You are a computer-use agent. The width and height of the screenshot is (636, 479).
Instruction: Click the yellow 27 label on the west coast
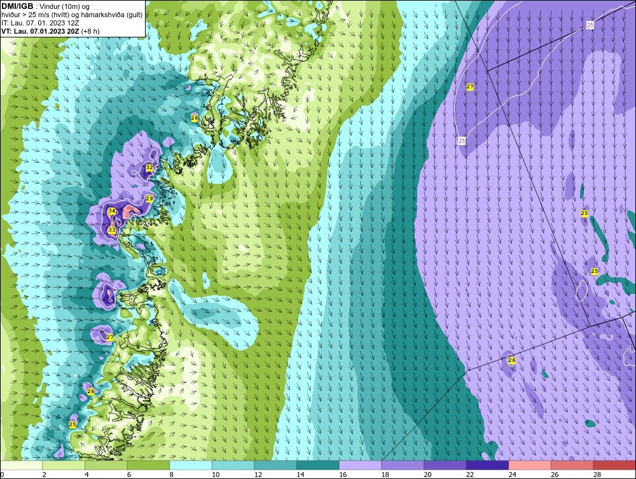click(110, 337)
